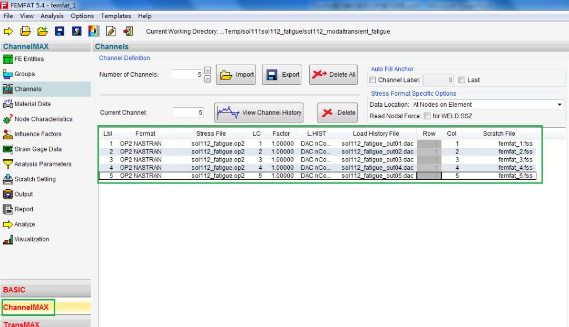The height and width of the screenshot is (327, 569).
Task: Click Stress File column header
Action: (211, 134)
